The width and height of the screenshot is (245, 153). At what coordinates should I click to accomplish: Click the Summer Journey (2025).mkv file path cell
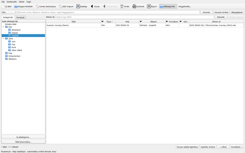tap(216, 25)
